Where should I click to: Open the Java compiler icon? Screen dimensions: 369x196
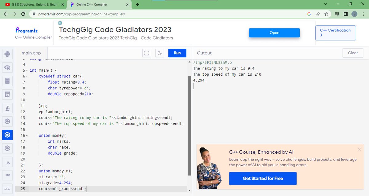[x=7, y=108]
